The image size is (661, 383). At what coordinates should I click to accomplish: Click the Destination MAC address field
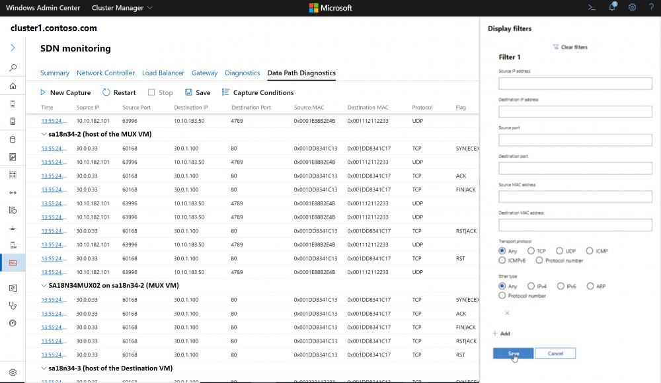[x=575, y=225]
